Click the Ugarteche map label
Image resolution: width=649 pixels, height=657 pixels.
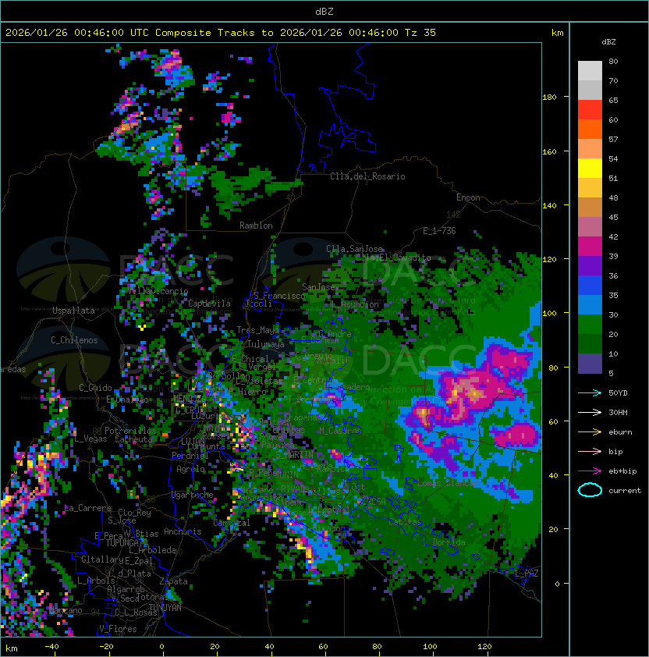tap(193, 495)
